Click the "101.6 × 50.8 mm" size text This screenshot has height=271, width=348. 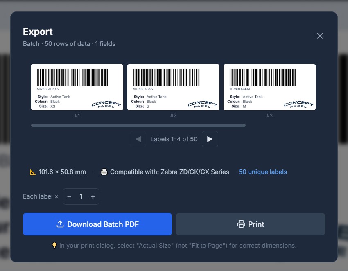62,172
